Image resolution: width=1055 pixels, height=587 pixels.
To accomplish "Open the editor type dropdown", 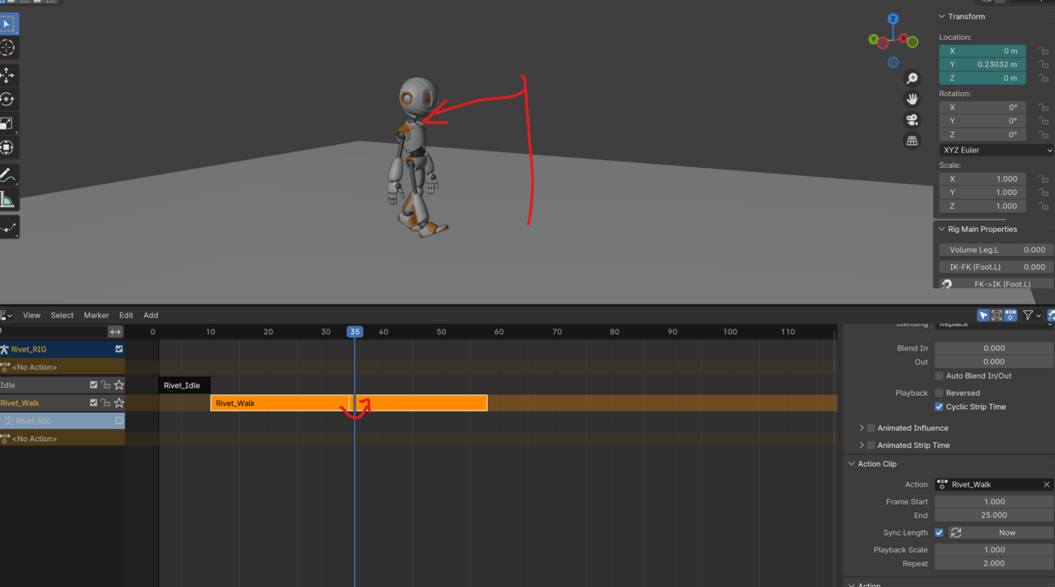I will pos(7,315).
